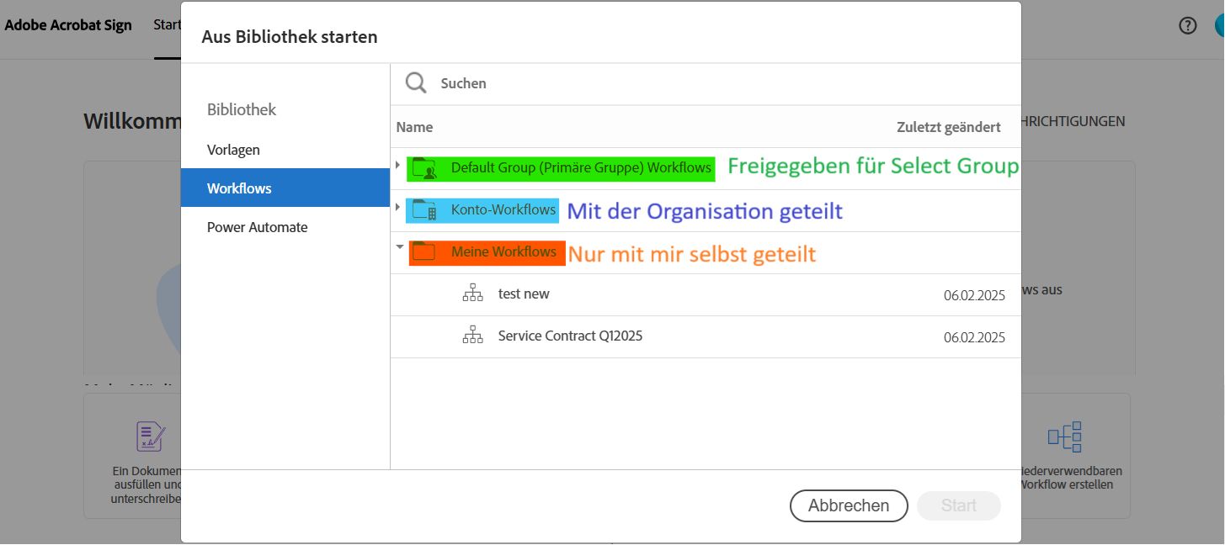
Task: Click the fill and sign document icon
Action: tap(151, 436)
